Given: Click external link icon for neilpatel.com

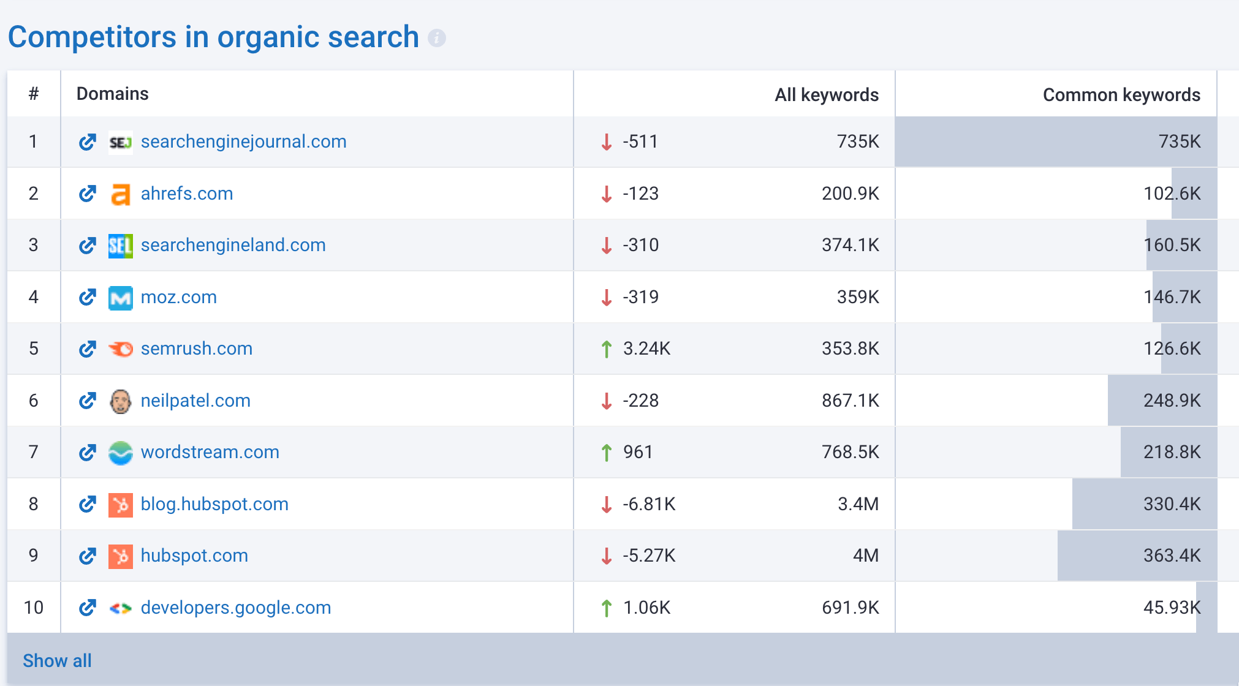Looking at the screenshot, I should click(88, 401).
